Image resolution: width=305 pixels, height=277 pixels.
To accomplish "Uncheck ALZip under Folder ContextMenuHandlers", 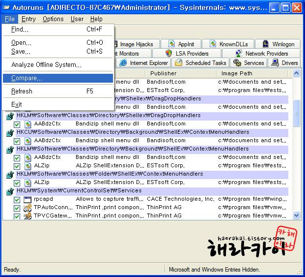I will (17, 183).
